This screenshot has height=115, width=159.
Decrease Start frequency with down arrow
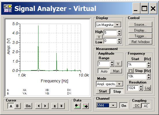149,66
